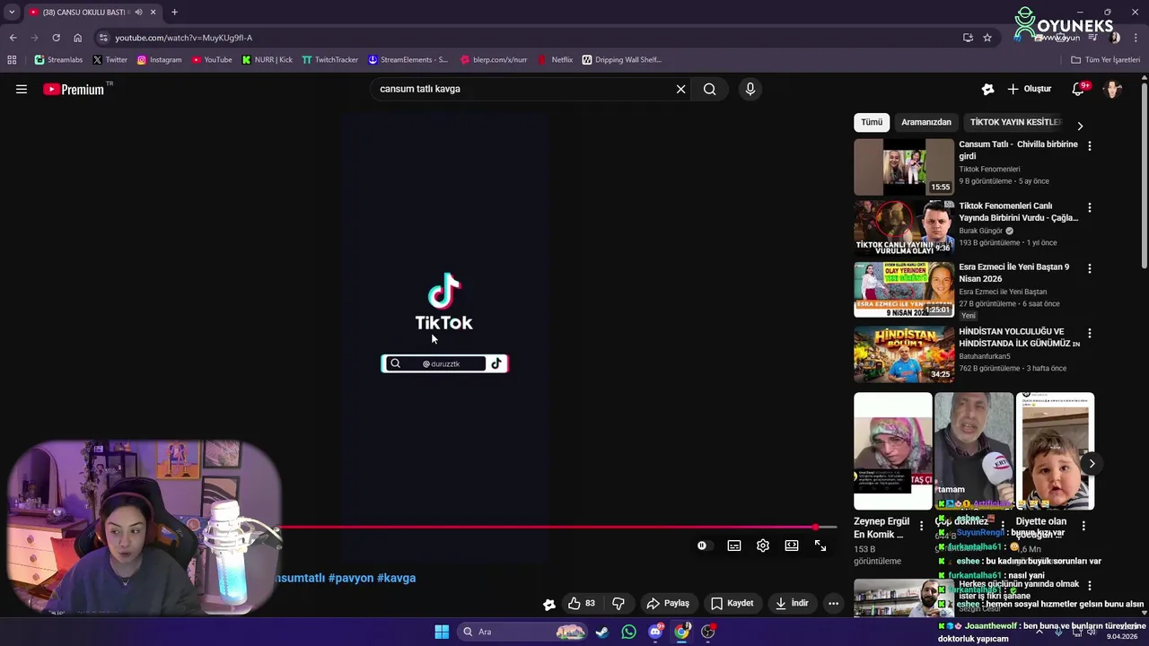This screenshot has width=1149, height=646.
Task: Open WhatsApp from taskbar
Action: (628, 632)
